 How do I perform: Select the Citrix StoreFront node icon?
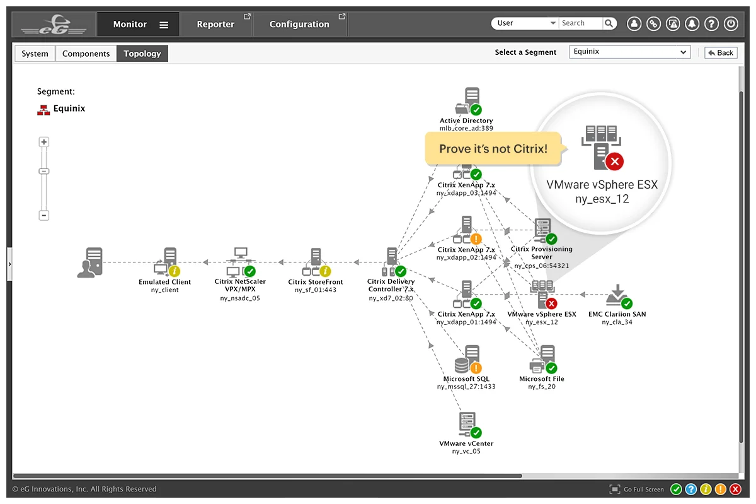pos(316,263)
